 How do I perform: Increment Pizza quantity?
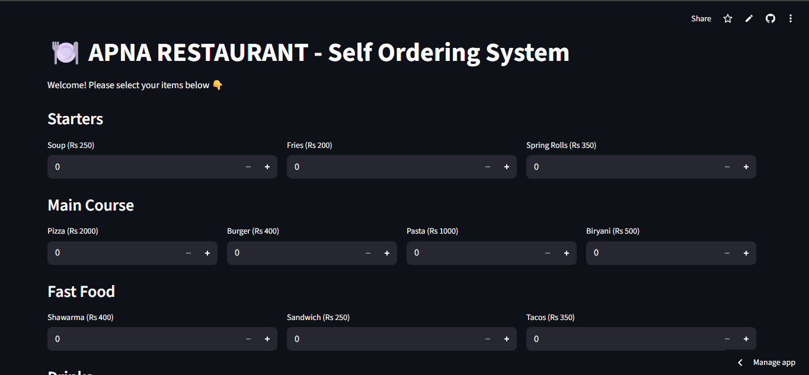pos(207,253)
